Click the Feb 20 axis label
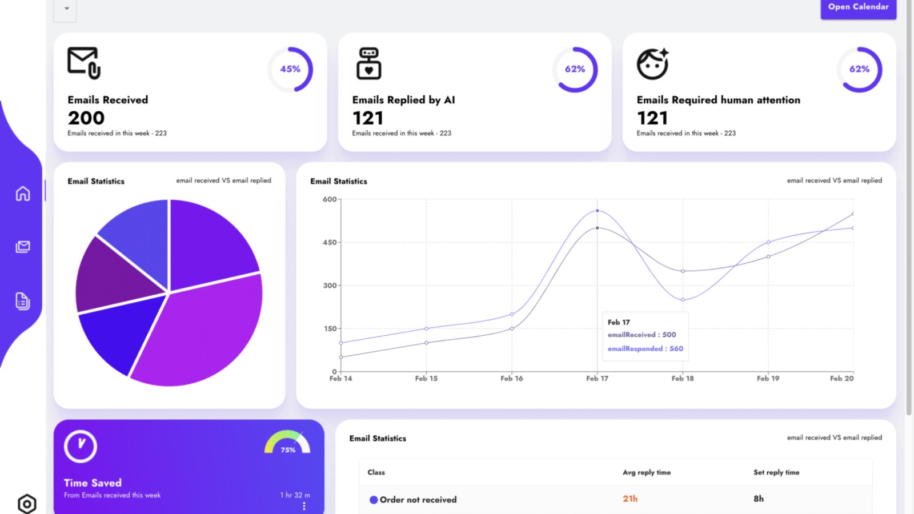Viewport: 914px width, 514px height. coord(842,379)
